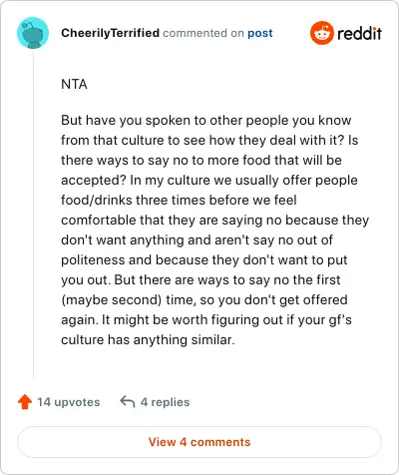The height and width of the screenshot is (475, 399).
Task: Click the reply arrow icon
Action: point(128,401)
